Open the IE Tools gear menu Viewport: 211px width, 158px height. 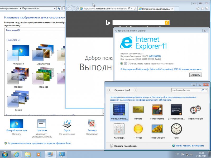point(207,8)
